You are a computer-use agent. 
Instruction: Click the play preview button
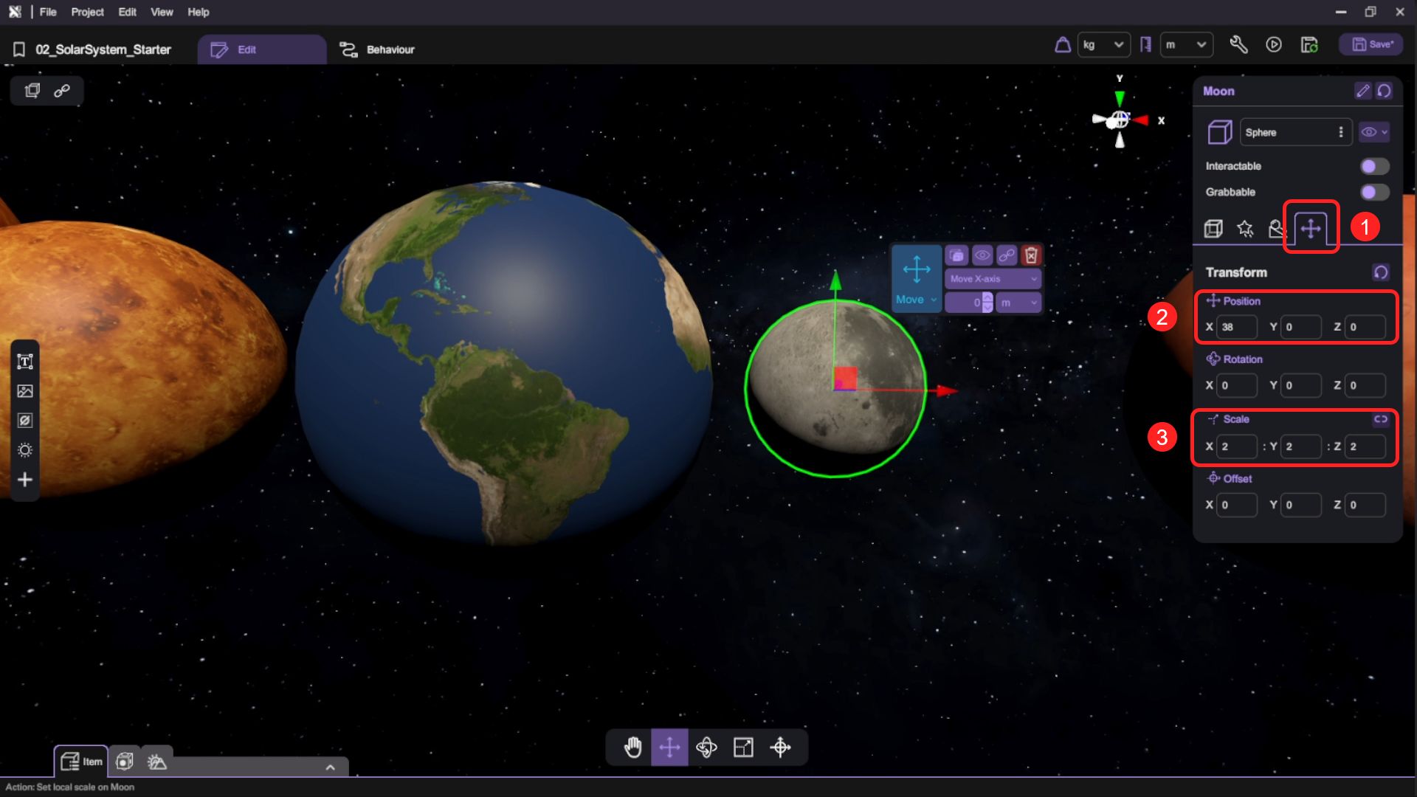coord(1274,45)
